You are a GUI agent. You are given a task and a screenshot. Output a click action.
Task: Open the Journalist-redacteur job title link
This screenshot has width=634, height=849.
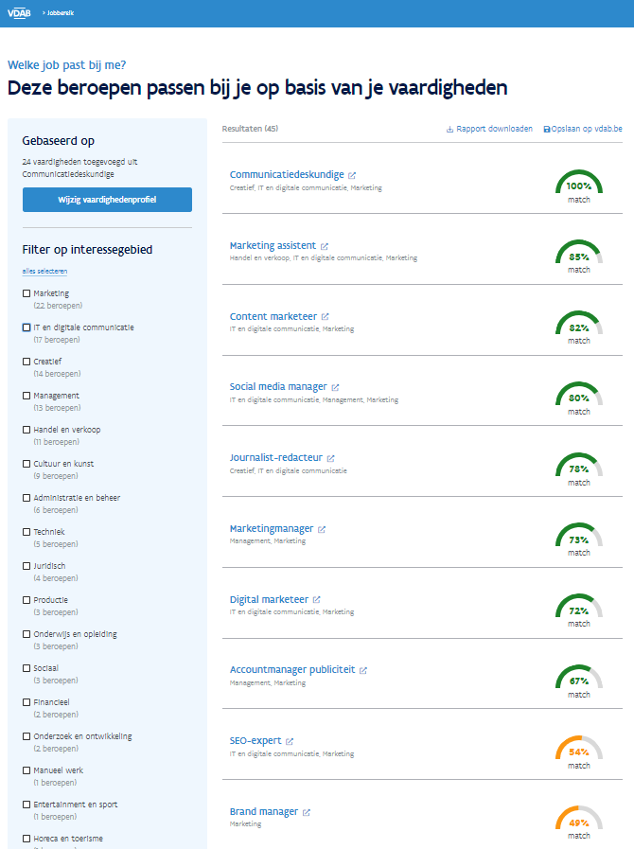(x=275, y=458)
